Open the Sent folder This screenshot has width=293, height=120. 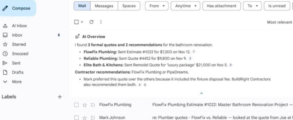point(16,63)
